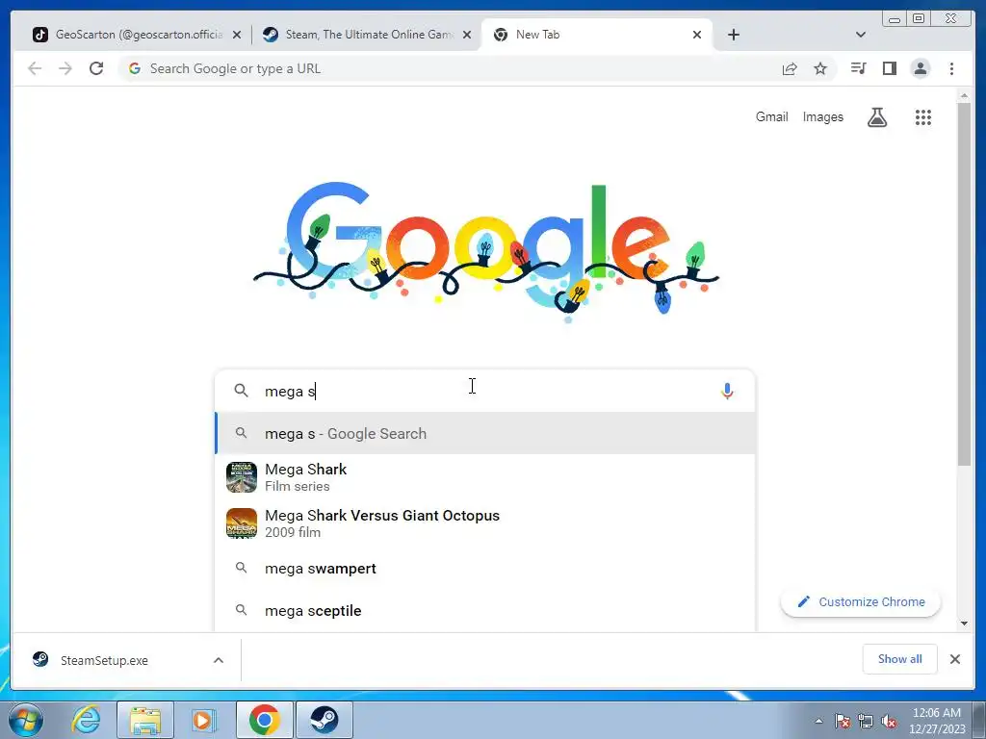The image size is (986, 739).
Task: Click Show all downloads button
Action: (x=900, y=659)
